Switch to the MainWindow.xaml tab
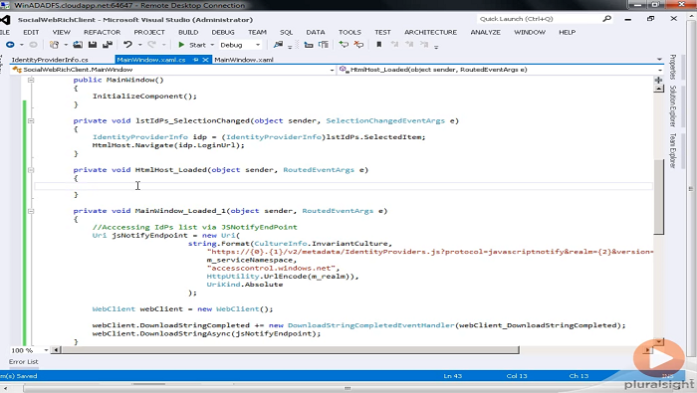The width and height of the screenshot is (697, 393). point(244,60)
